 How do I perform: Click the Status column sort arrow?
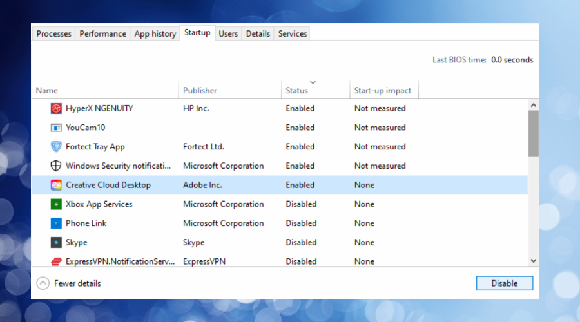(x=313, y=82)
